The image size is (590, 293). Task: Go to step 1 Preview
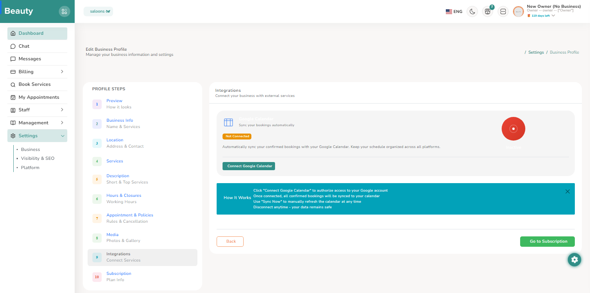click(142, 104)
